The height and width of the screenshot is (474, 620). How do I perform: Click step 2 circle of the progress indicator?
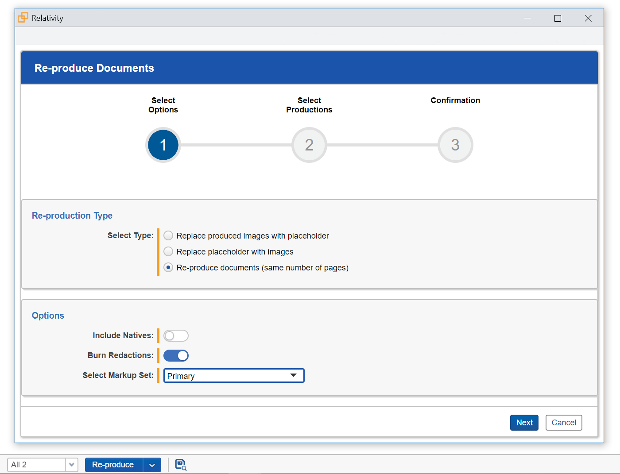[309, 145]
